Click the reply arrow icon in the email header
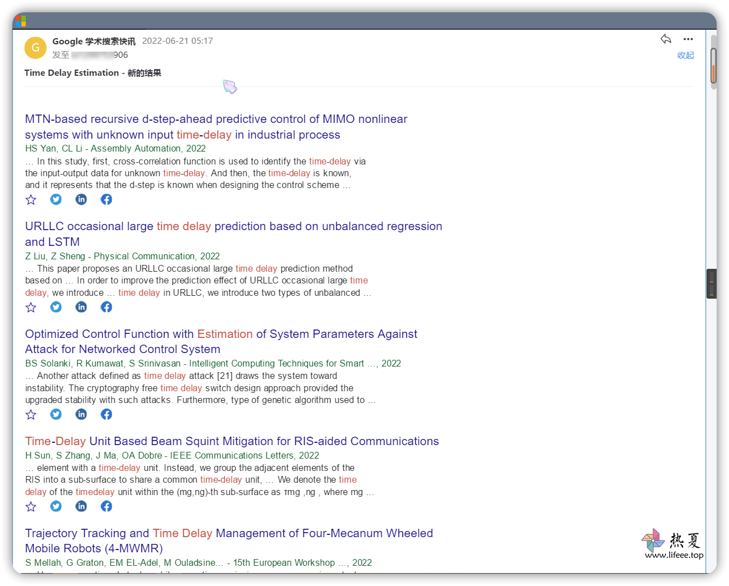 pyautogui.click(x=666, y=39)
